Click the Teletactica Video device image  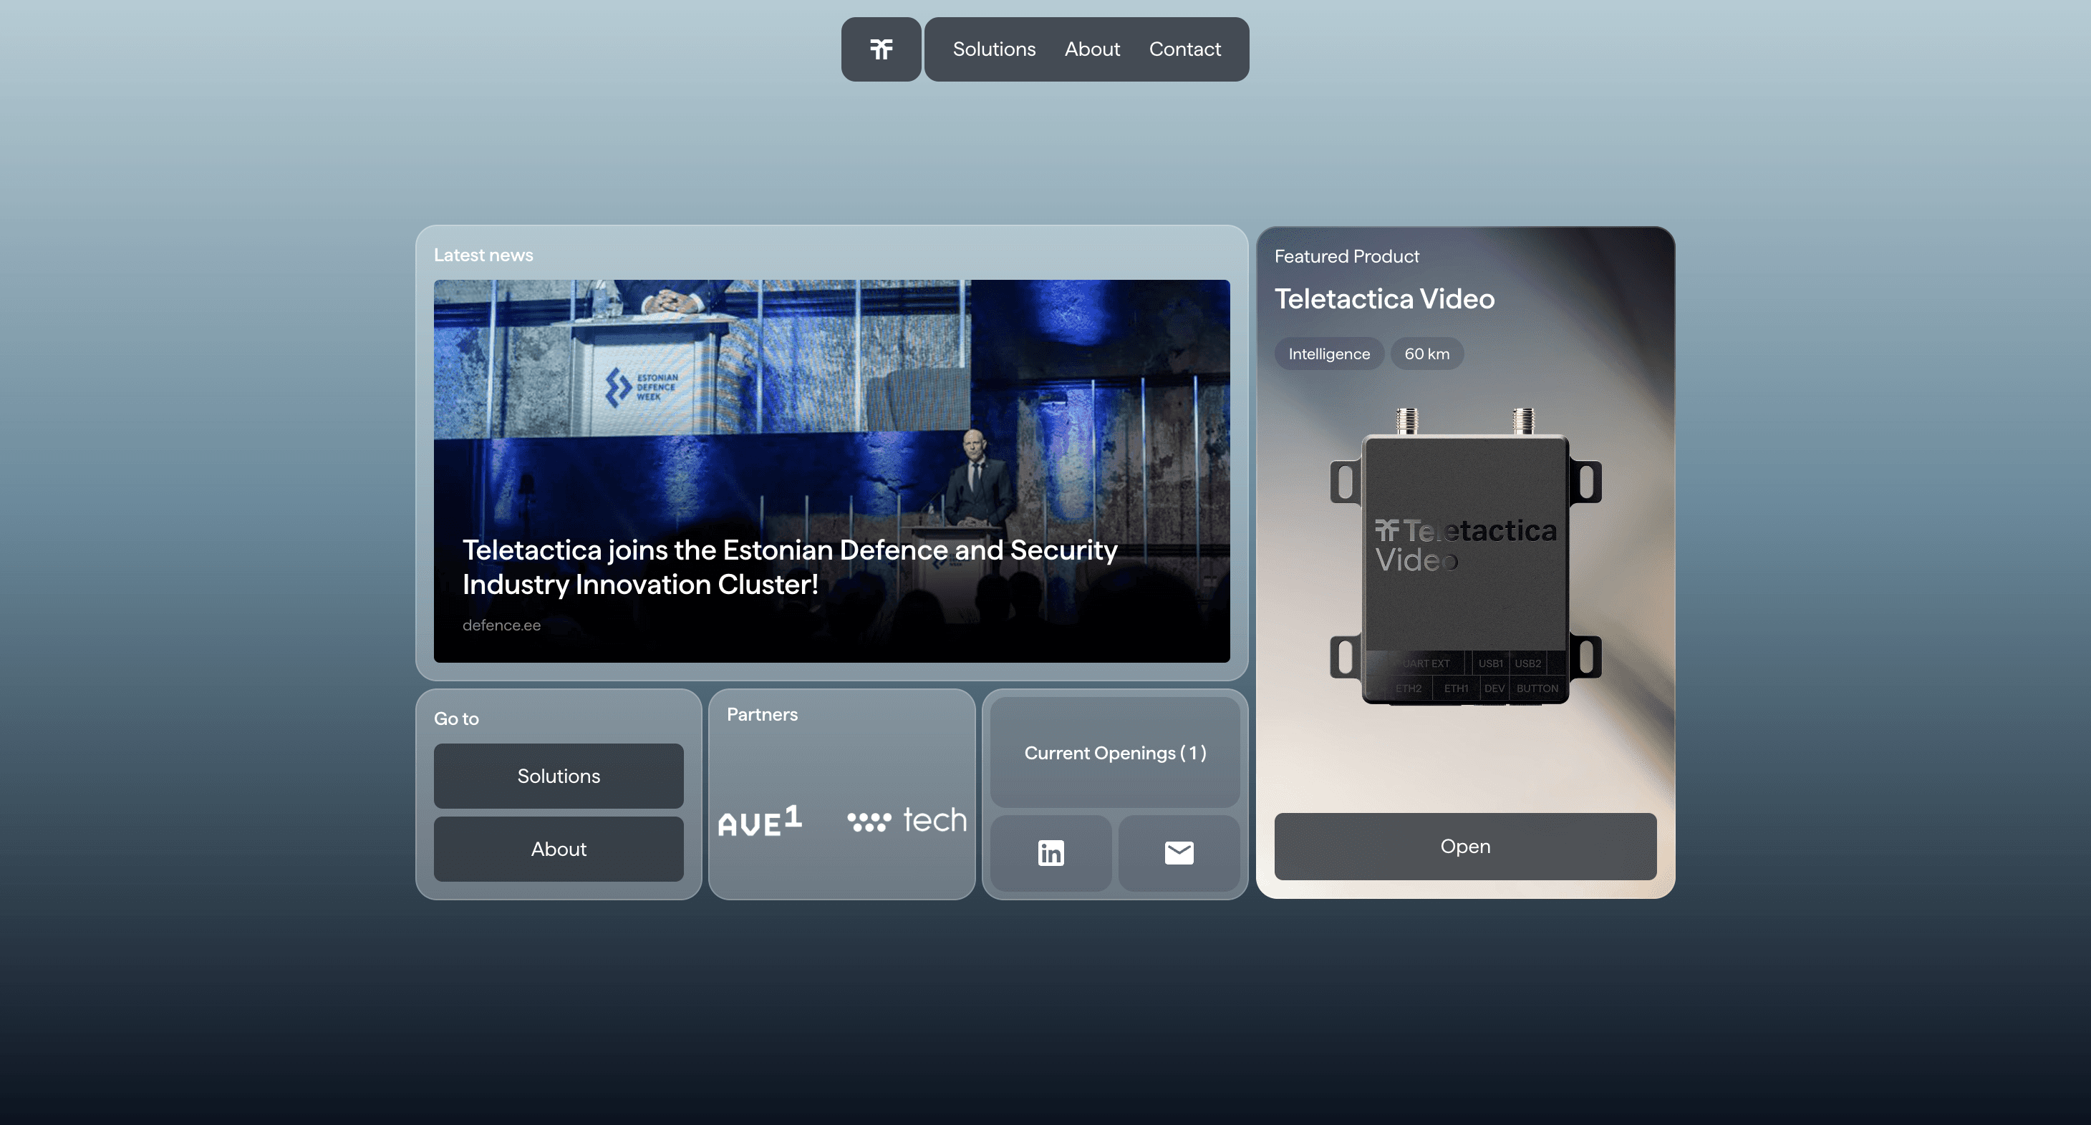1464,560
